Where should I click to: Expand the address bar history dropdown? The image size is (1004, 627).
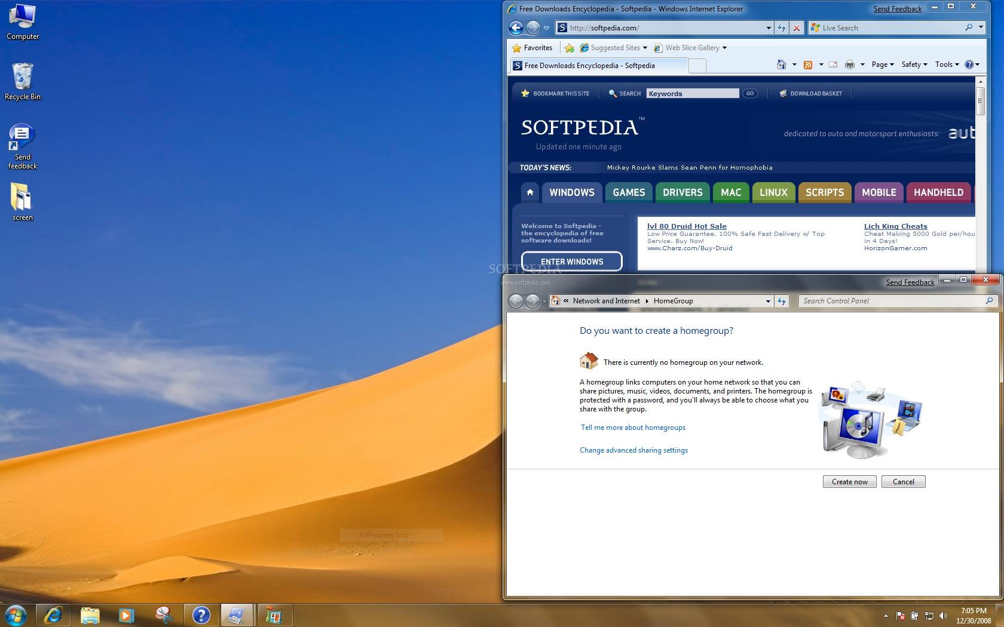coord(769,28)
